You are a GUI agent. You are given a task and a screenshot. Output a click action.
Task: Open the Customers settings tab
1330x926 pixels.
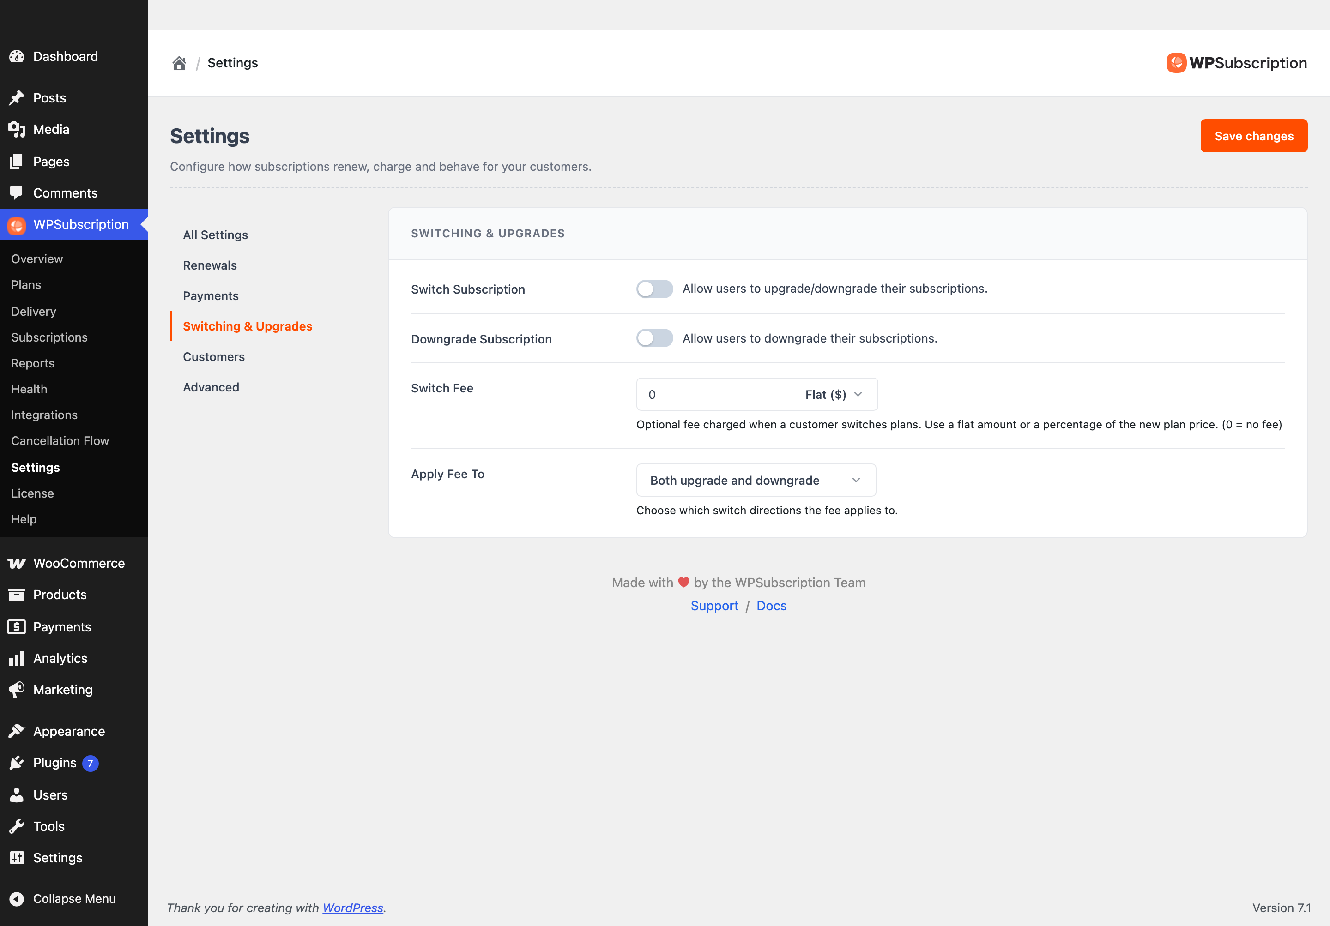(x=214, y=357)
